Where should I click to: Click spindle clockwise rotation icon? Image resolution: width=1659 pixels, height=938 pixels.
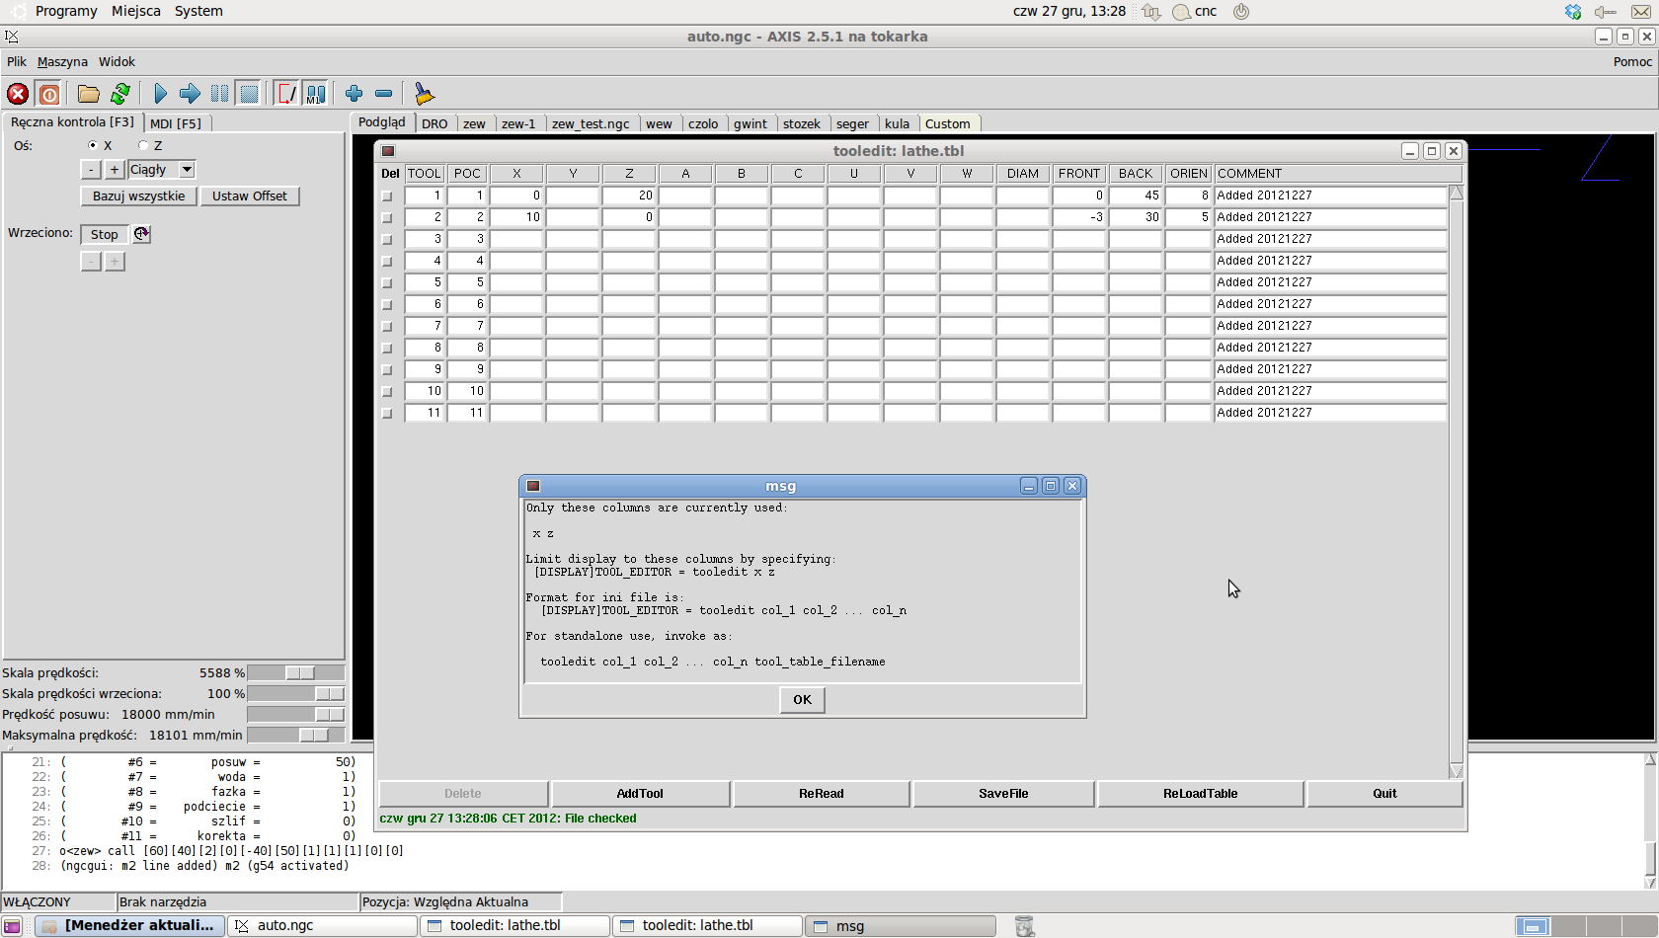coord(141,234)
